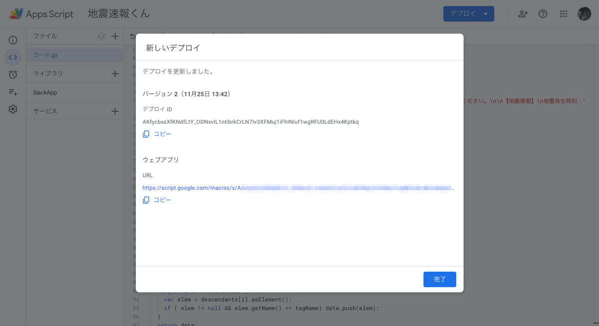Add a new file with plus icon
599x326 pixels.
(x=115, y=36)
